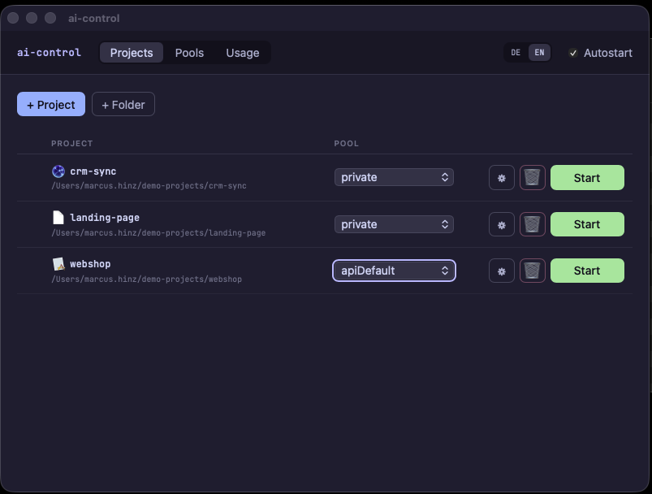Select the webshop project name
Viewport: 652px width, 494px height.
point(90,264)
